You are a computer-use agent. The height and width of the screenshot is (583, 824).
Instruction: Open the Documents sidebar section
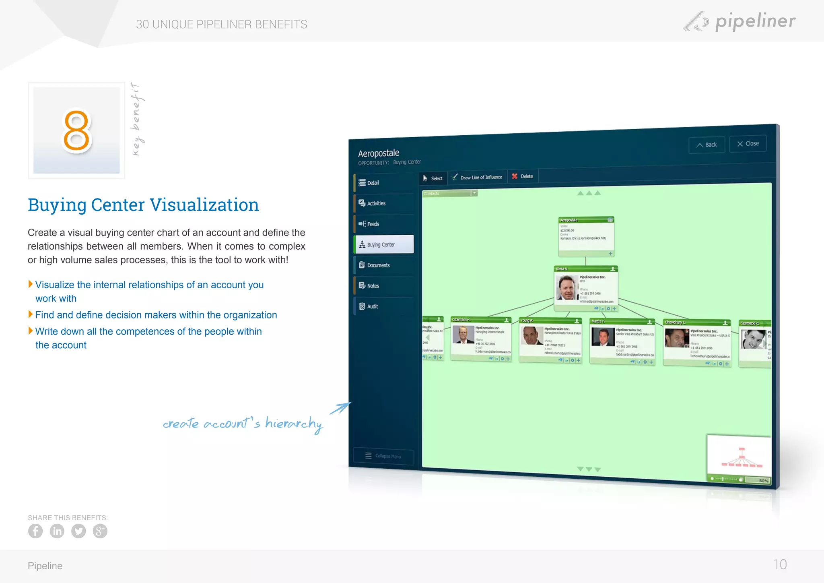pyautogui.click(x=384, y=265)
